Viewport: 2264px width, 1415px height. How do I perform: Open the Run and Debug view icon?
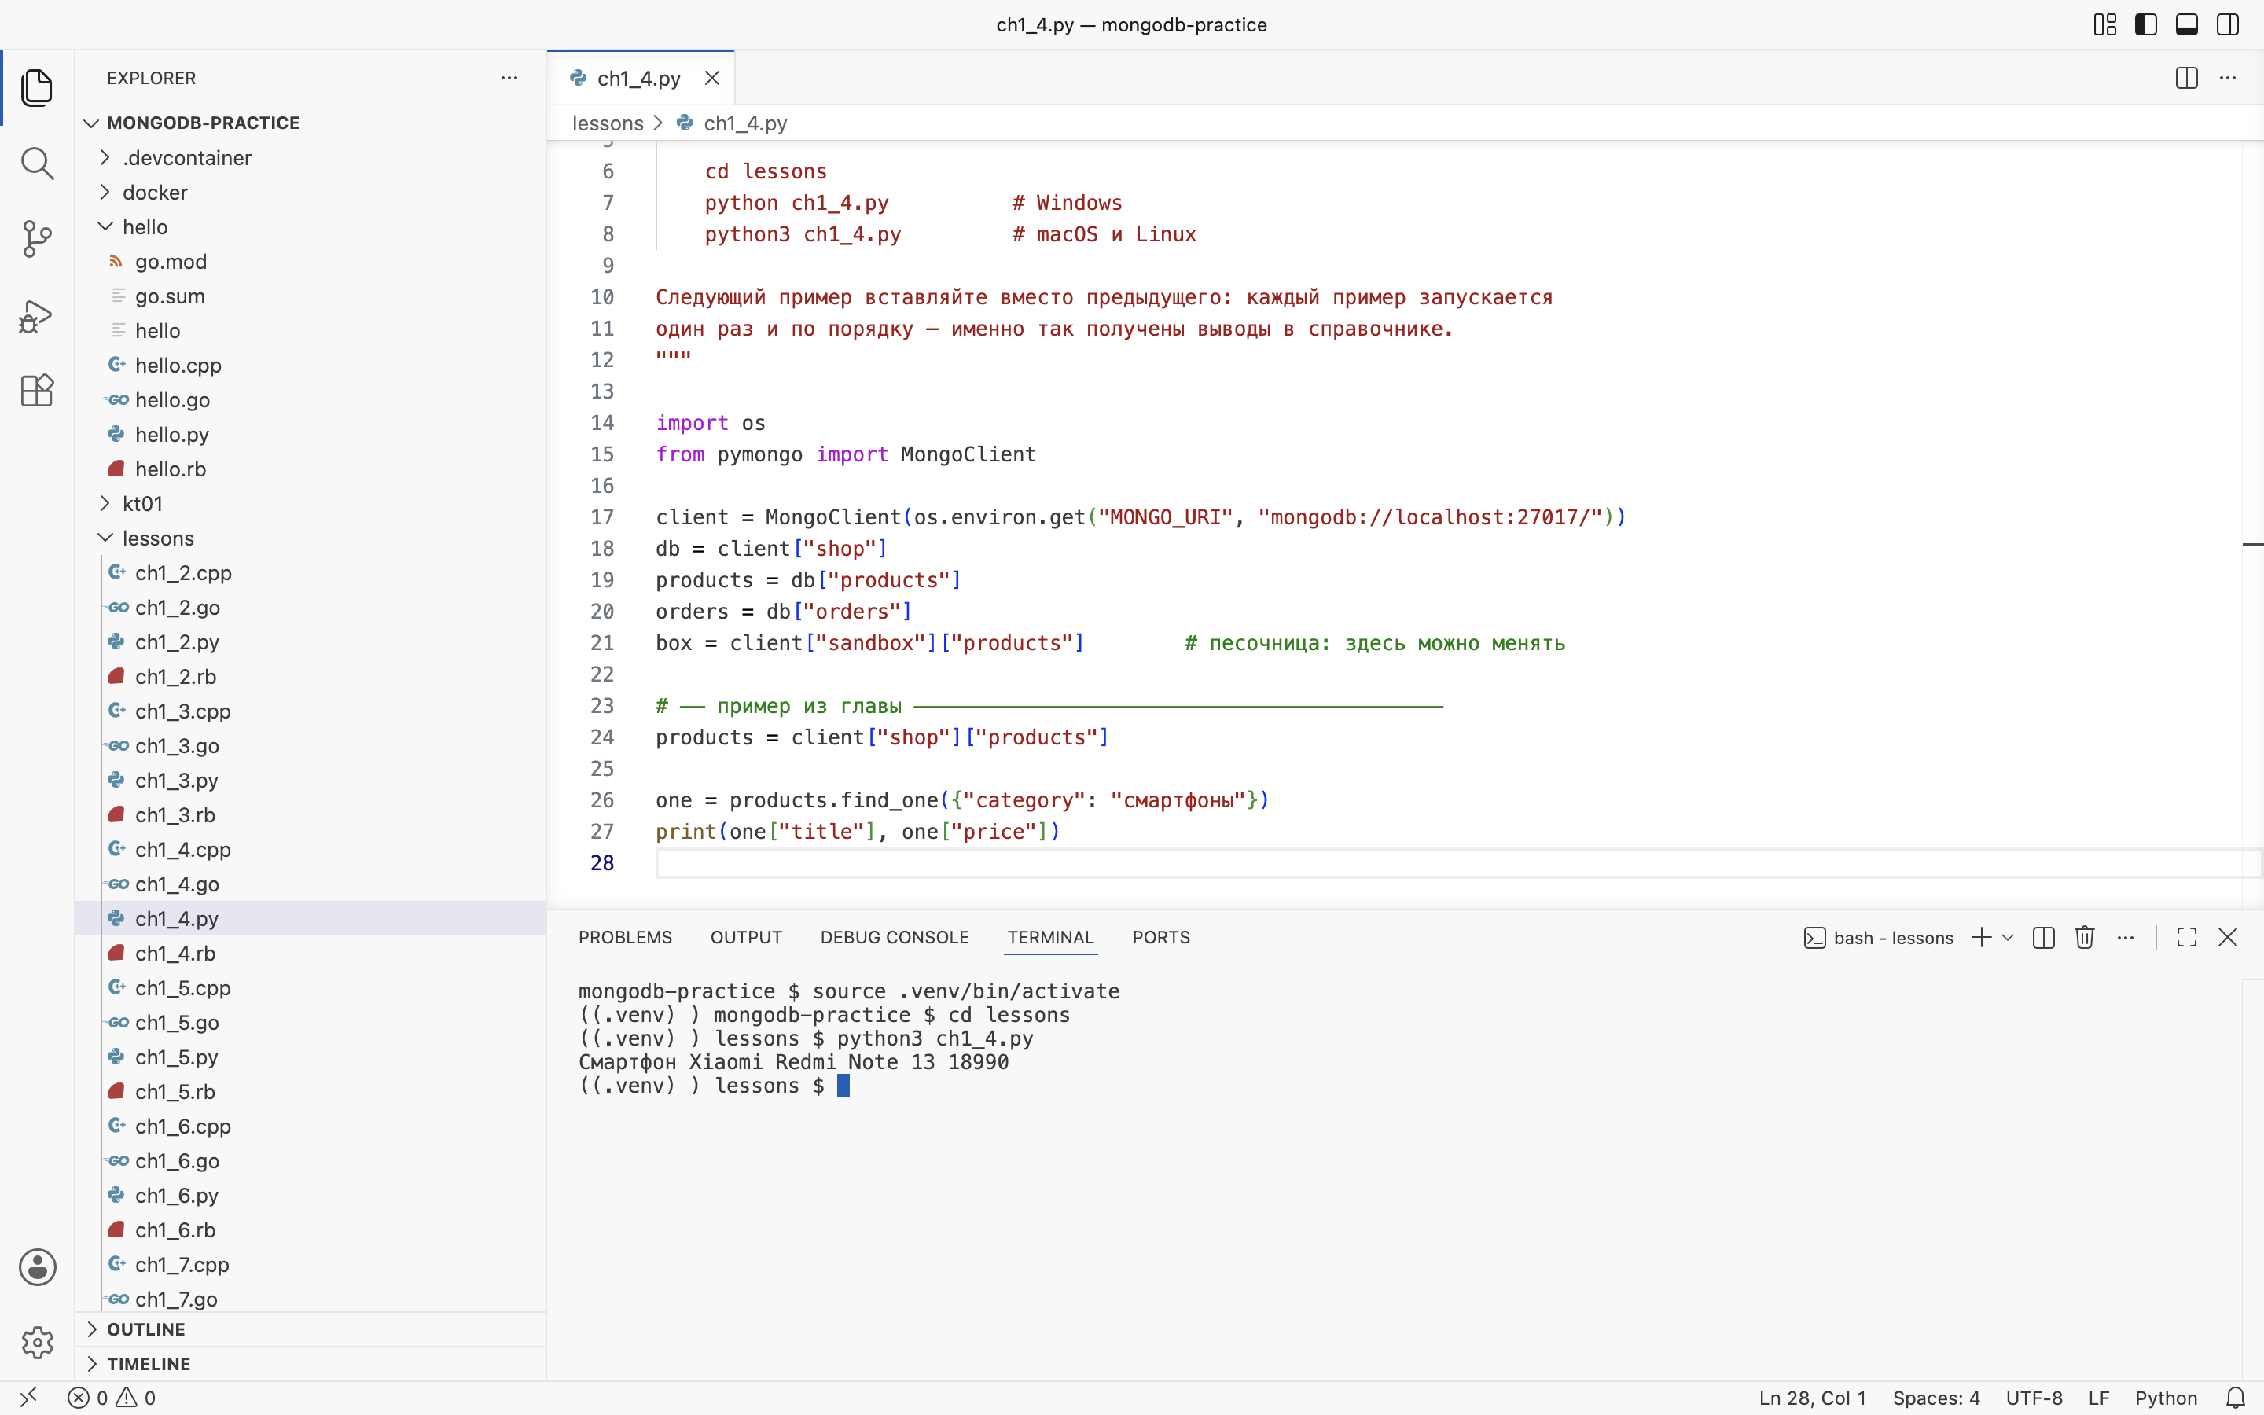pyautogui.click(x=36, y=315)
